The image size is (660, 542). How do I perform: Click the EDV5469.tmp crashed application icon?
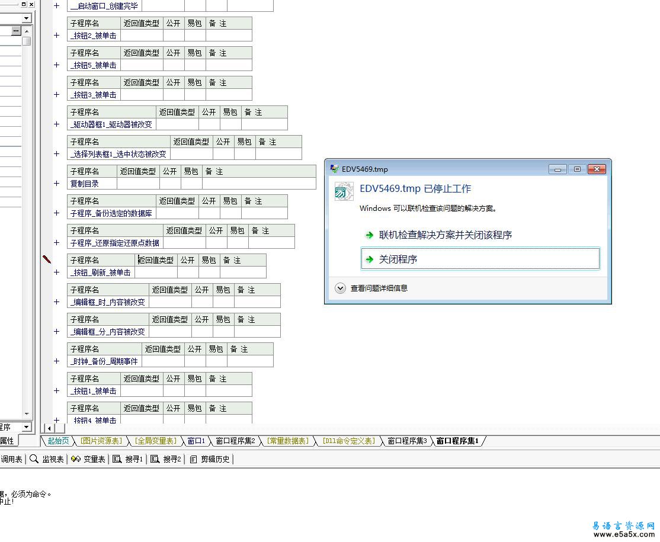tap(344, 191)
